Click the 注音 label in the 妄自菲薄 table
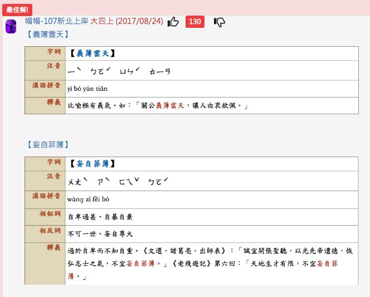The width and height of the screenshot is (370, 297). click(54, 176)
